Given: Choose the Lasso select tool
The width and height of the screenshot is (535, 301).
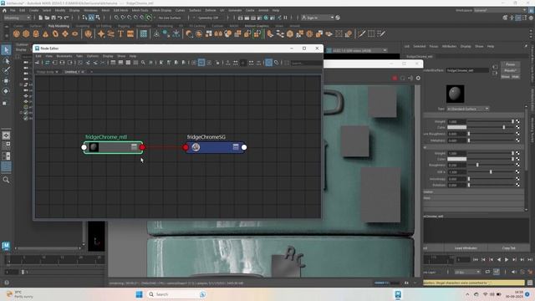Looking at the screenshot, I should pyautogui.click(x=6, y=61).
